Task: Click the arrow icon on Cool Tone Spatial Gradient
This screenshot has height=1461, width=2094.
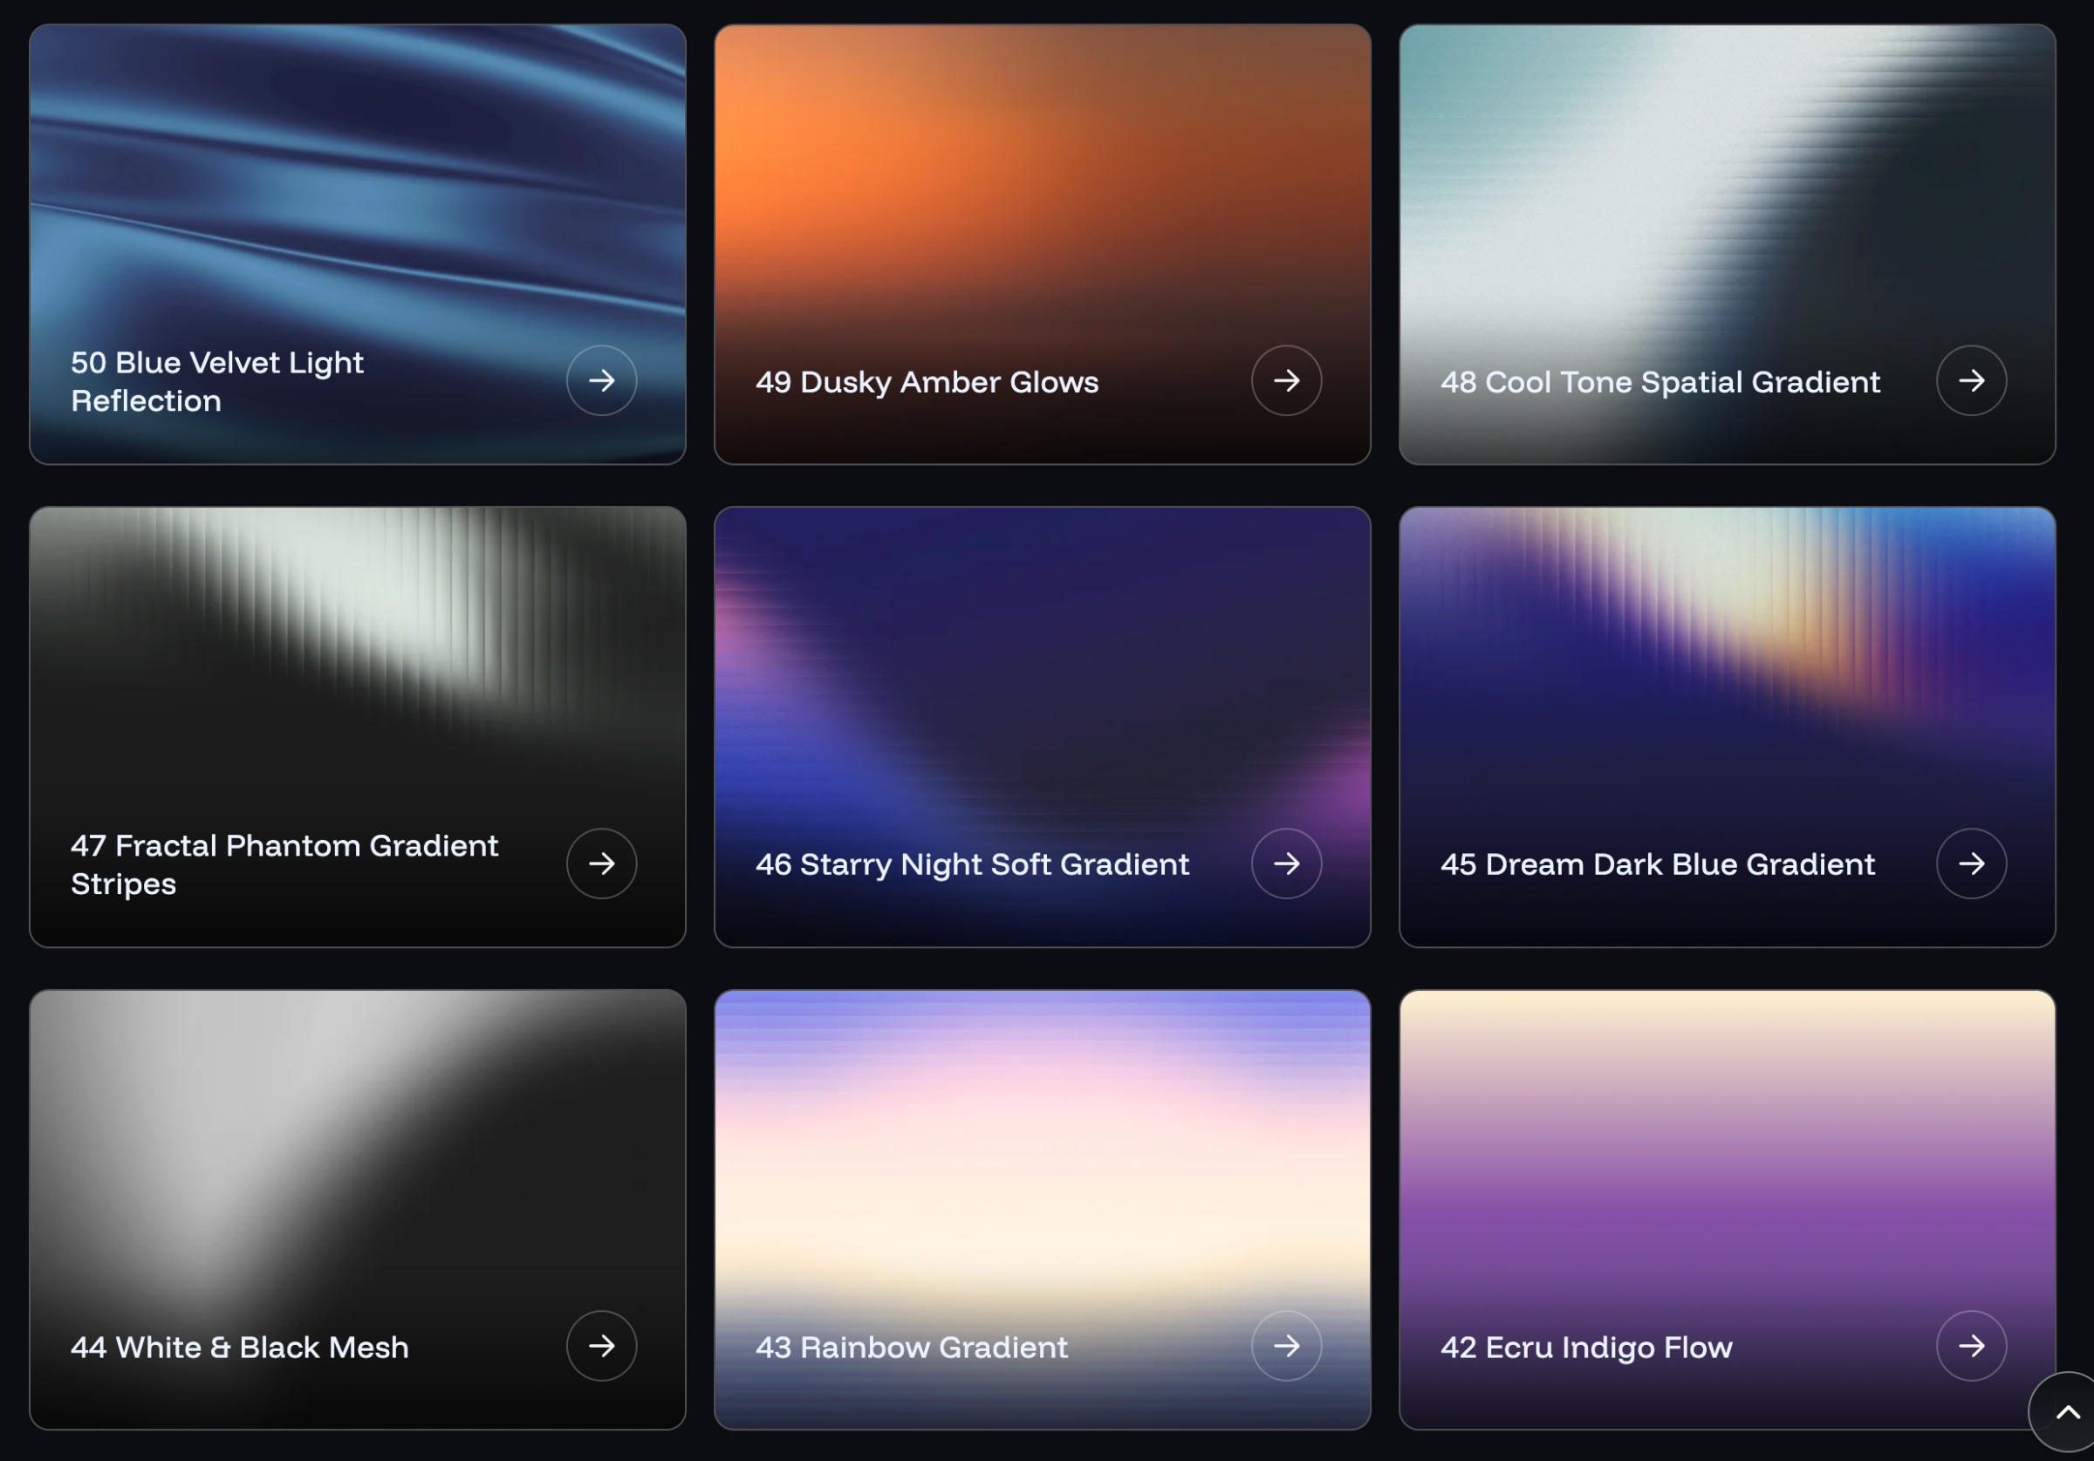Action: point(1972,381)
